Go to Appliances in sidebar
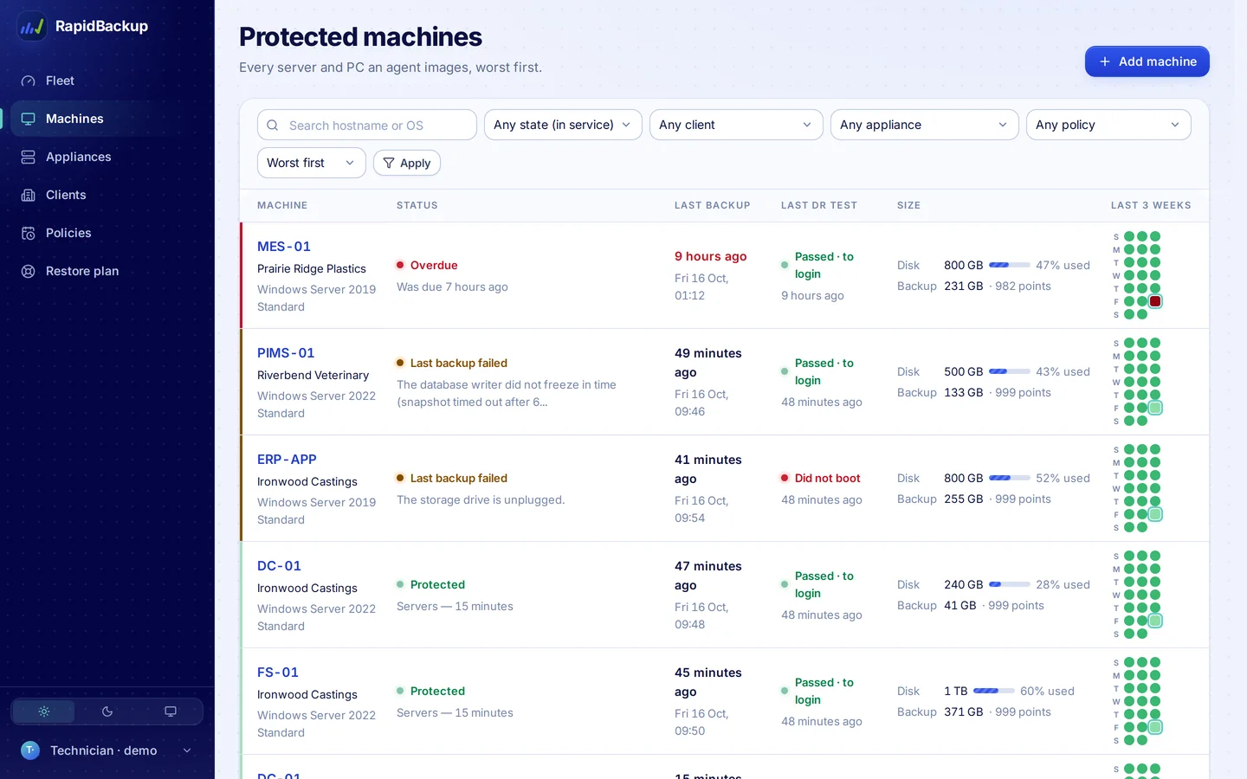The height and width of the screenshot is (779, 1247). [107, 157]
